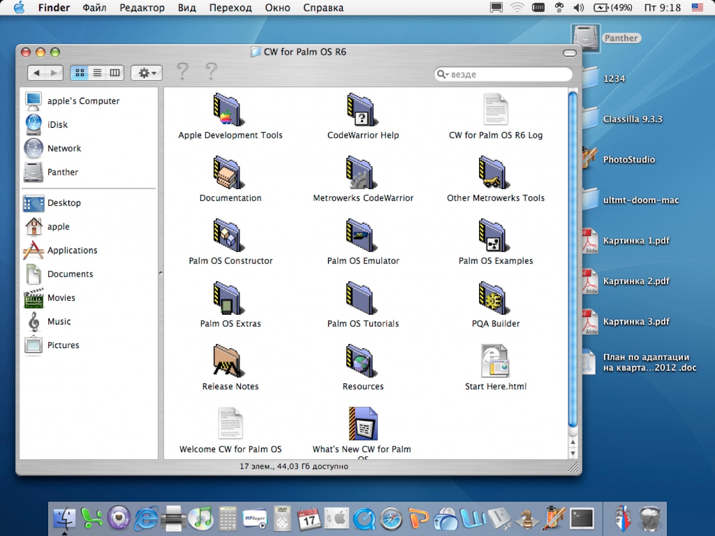Image resolution: width=715 pixels, height=536 pixels.
Task: Open the CodeWarrior Help folder icon
Action: click(362, 110)
